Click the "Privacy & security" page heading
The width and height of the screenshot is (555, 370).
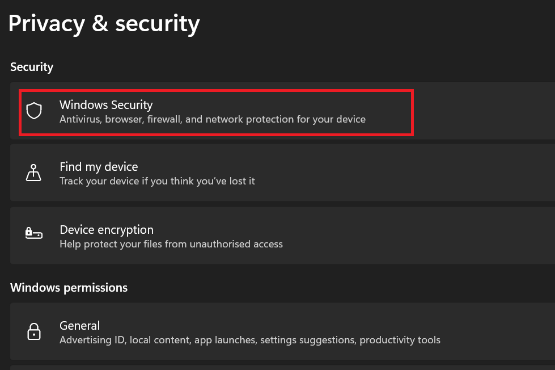pyautogui.click(x=104, y=23)
